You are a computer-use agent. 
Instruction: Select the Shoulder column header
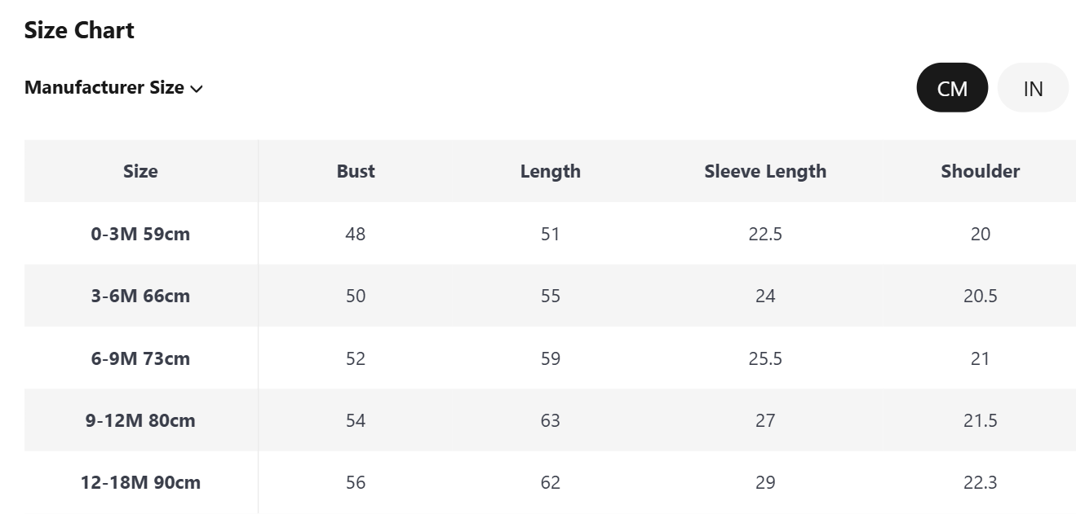981,171
